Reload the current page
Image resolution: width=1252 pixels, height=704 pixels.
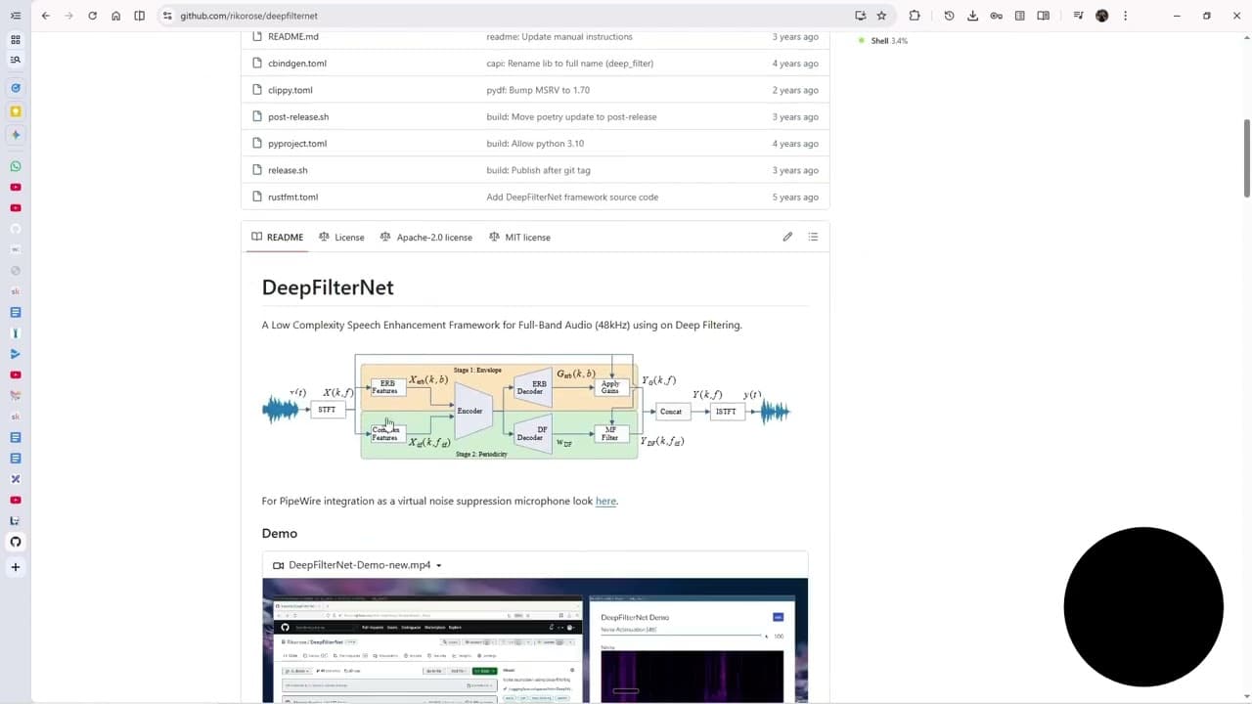[92, 16]
